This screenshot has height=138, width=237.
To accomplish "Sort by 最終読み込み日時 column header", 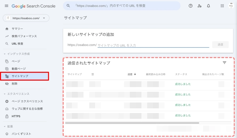I will tap(156, 74).
